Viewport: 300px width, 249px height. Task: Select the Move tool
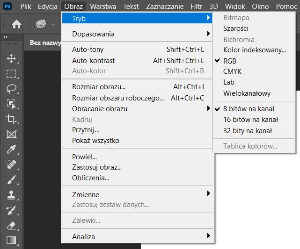11,58
